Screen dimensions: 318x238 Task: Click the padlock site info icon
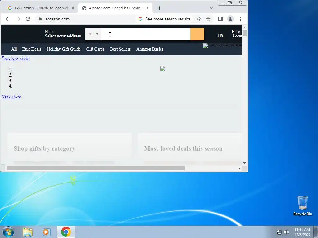40,19
